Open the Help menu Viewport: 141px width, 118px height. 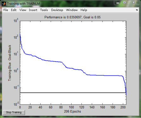click(x=84, y=10)
